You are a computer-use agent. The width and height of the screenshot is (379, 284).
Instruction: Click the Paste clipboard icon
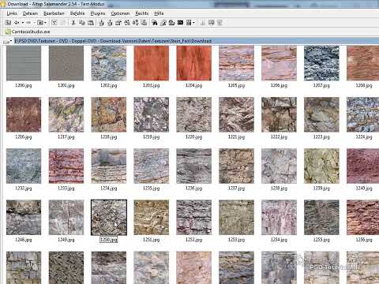point(91,23)
